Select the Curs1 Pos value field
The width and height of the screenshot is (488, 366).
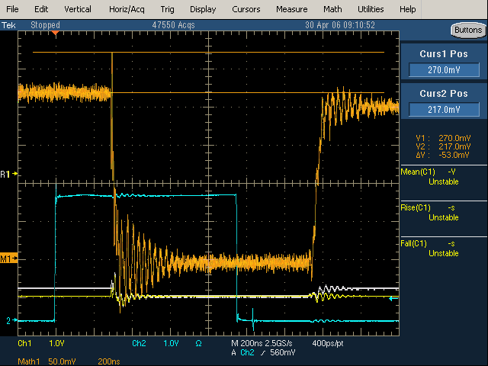pyautogui.click(x=444, y=70)
